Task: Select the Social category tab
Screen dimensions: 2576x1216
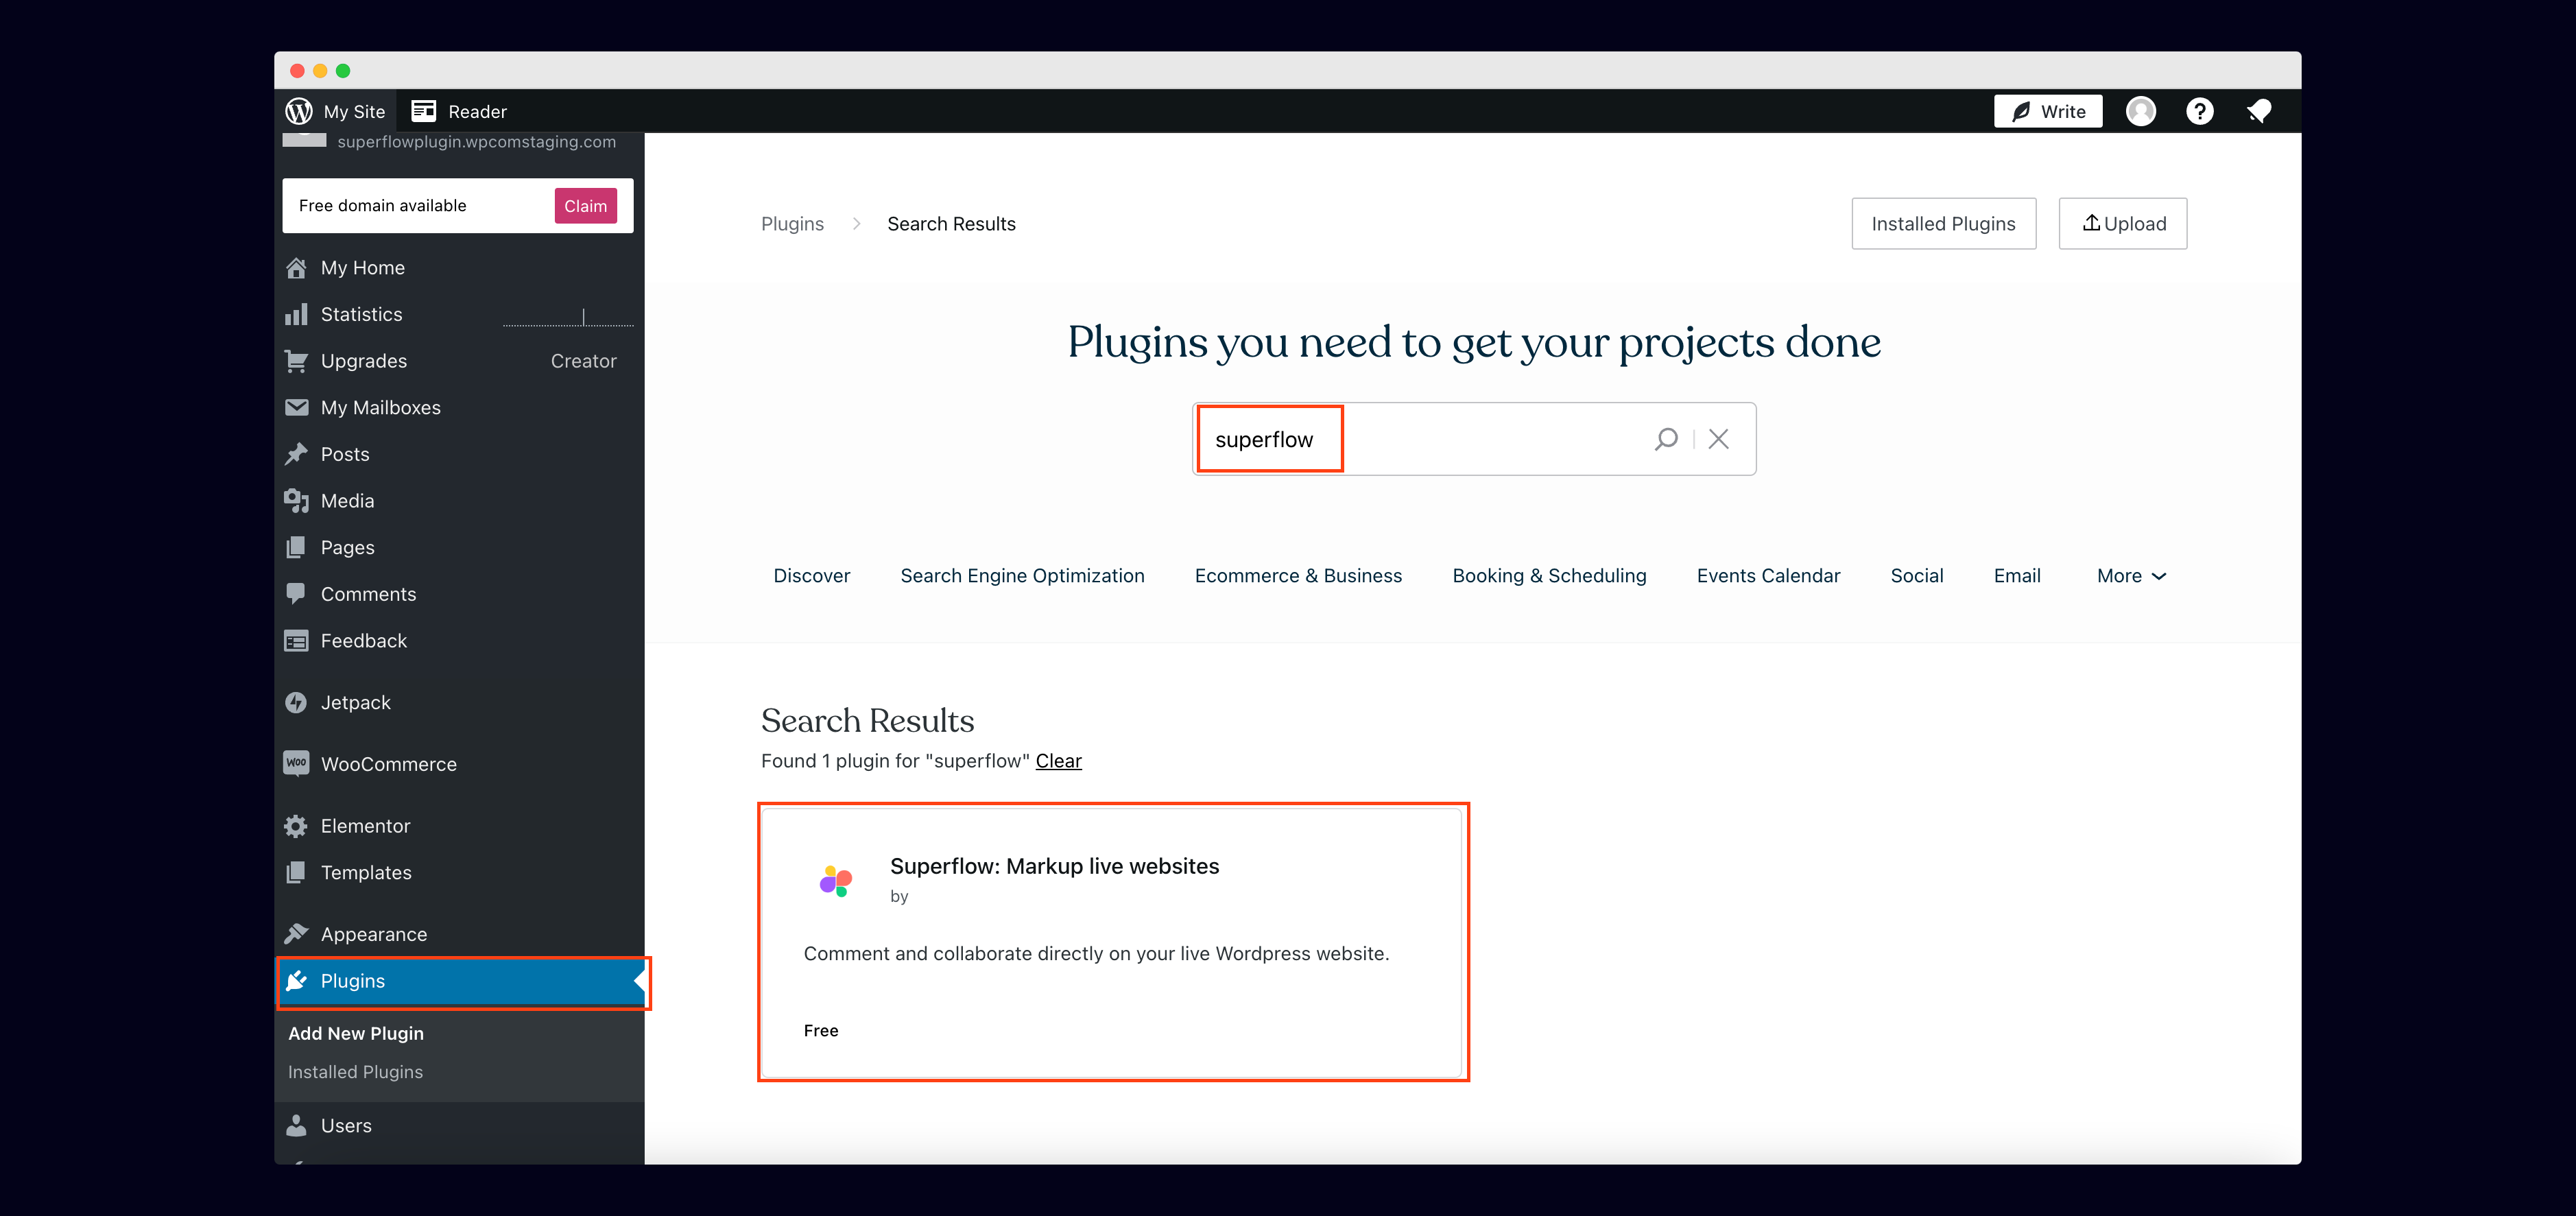Action: (1916, 576)
